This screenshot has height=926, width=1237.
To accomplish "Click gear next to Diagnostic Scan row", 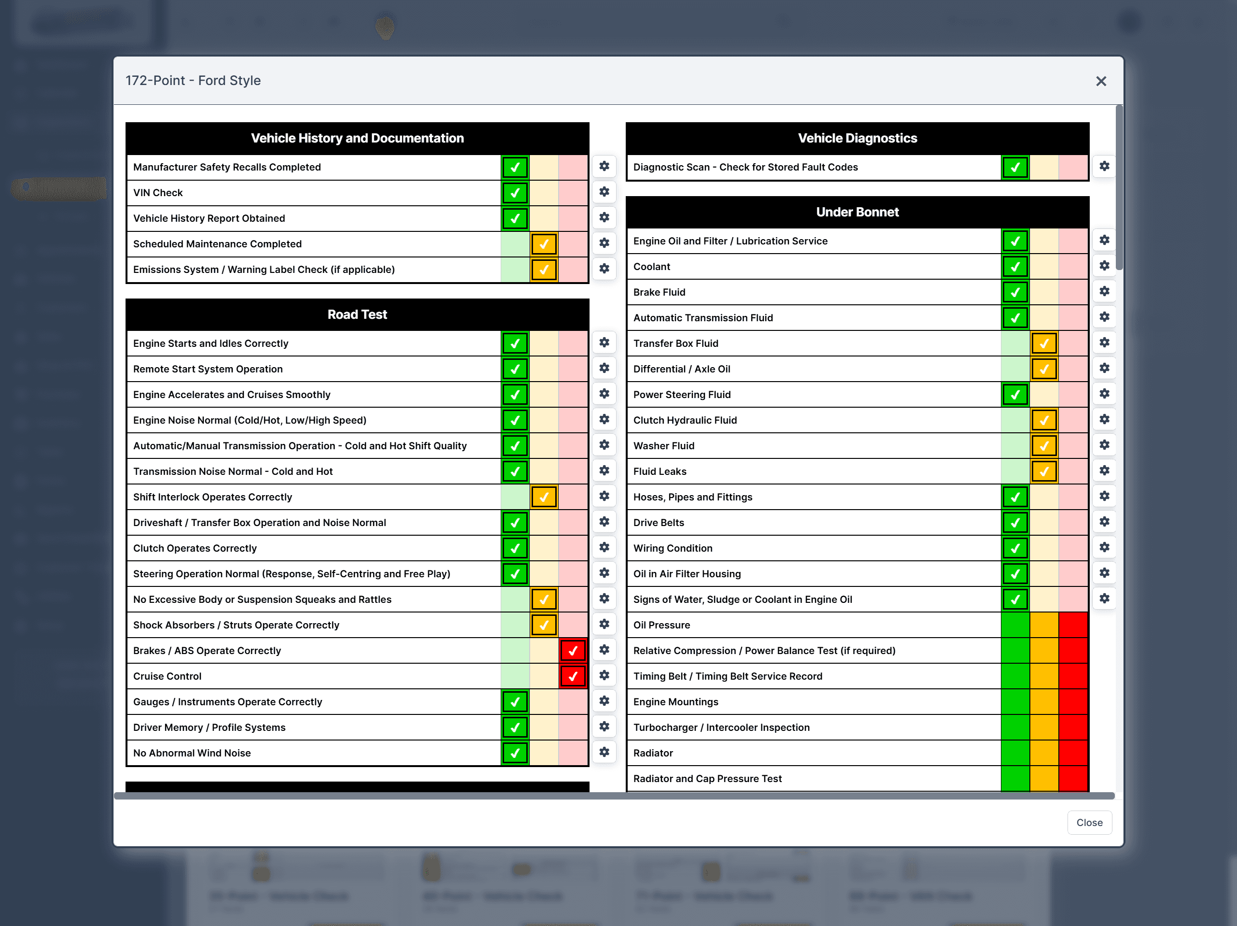I will tap(1104, 166).
